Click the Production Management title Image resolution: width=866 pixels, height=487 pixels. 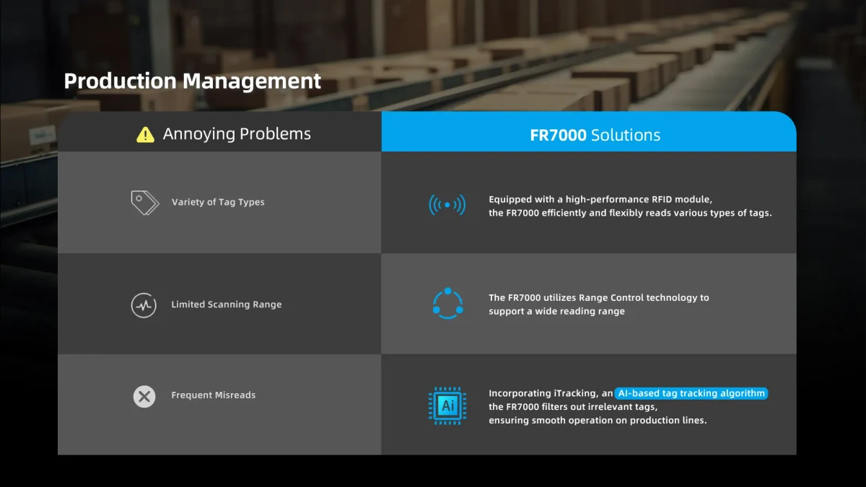click(193, 81)
